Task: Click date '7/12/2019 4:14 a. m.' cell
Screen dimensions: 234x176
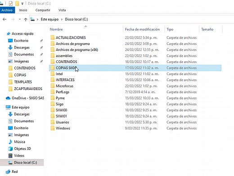Action: [140, 92]
